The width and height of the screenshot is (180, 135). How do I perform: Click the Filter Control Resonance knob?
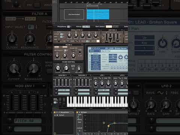[x=66, y=68]
